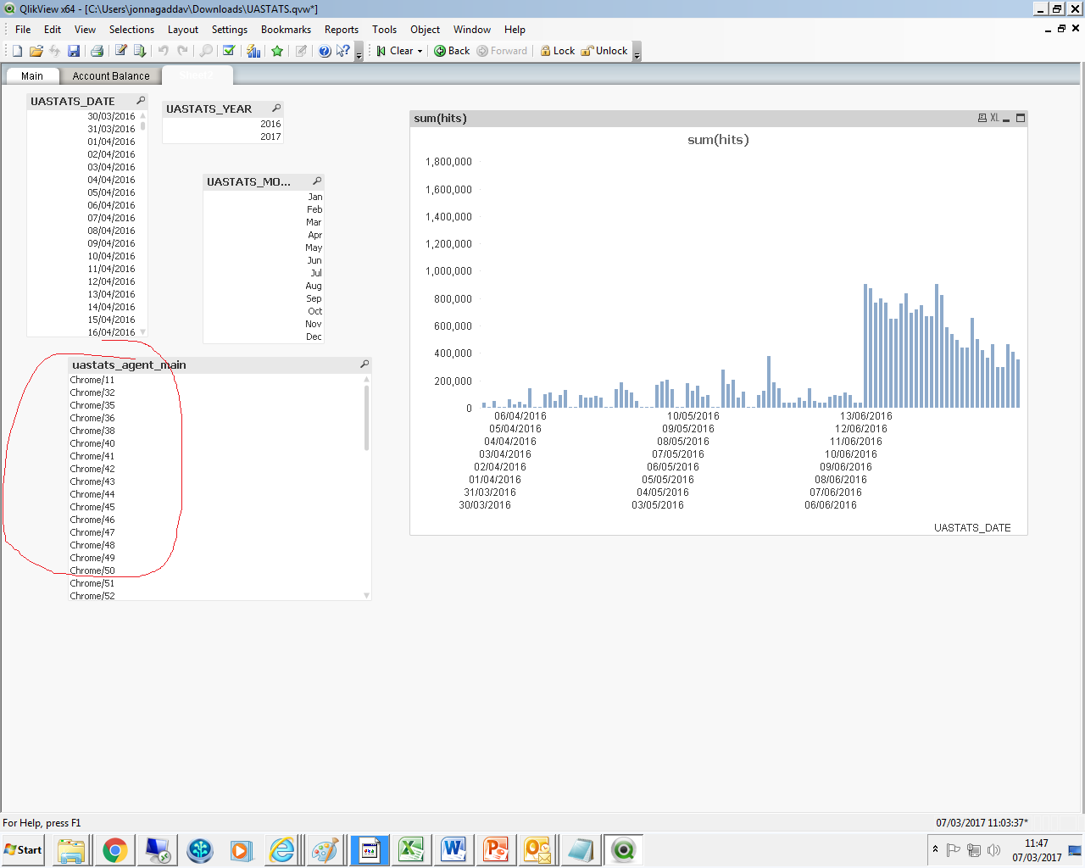Select 2017 in the UASTATS_YEAR list
The height and width of the screenshot is (868, 1085).
270,136
